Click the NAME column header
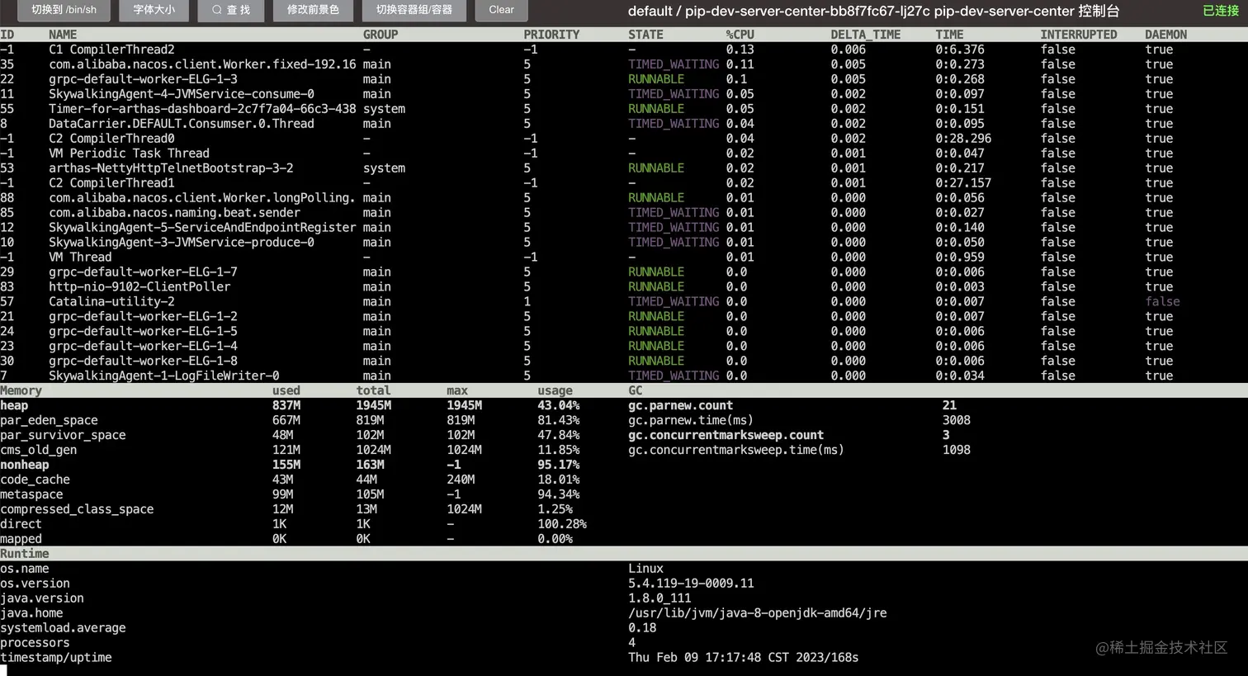This screenshot has height=676, width=1248. tap(63, 35)
